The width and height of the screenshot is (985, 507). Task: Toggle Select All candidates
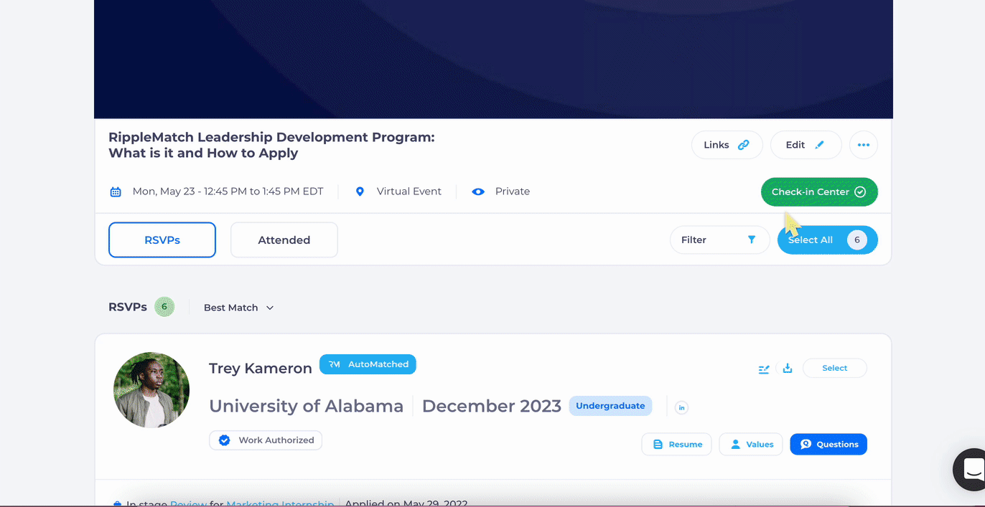[826, 240]
